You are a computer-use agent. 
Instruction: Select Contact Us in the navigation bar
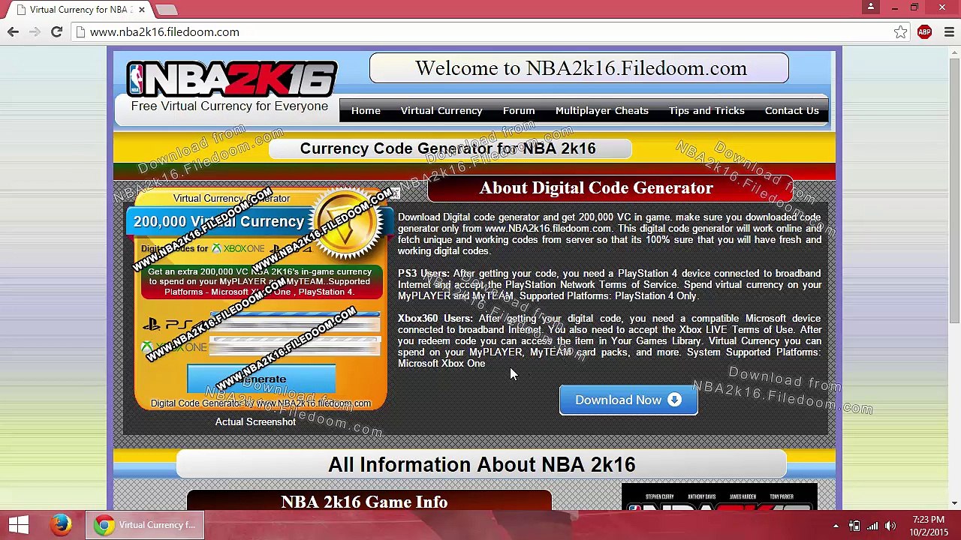coord(791,110)
